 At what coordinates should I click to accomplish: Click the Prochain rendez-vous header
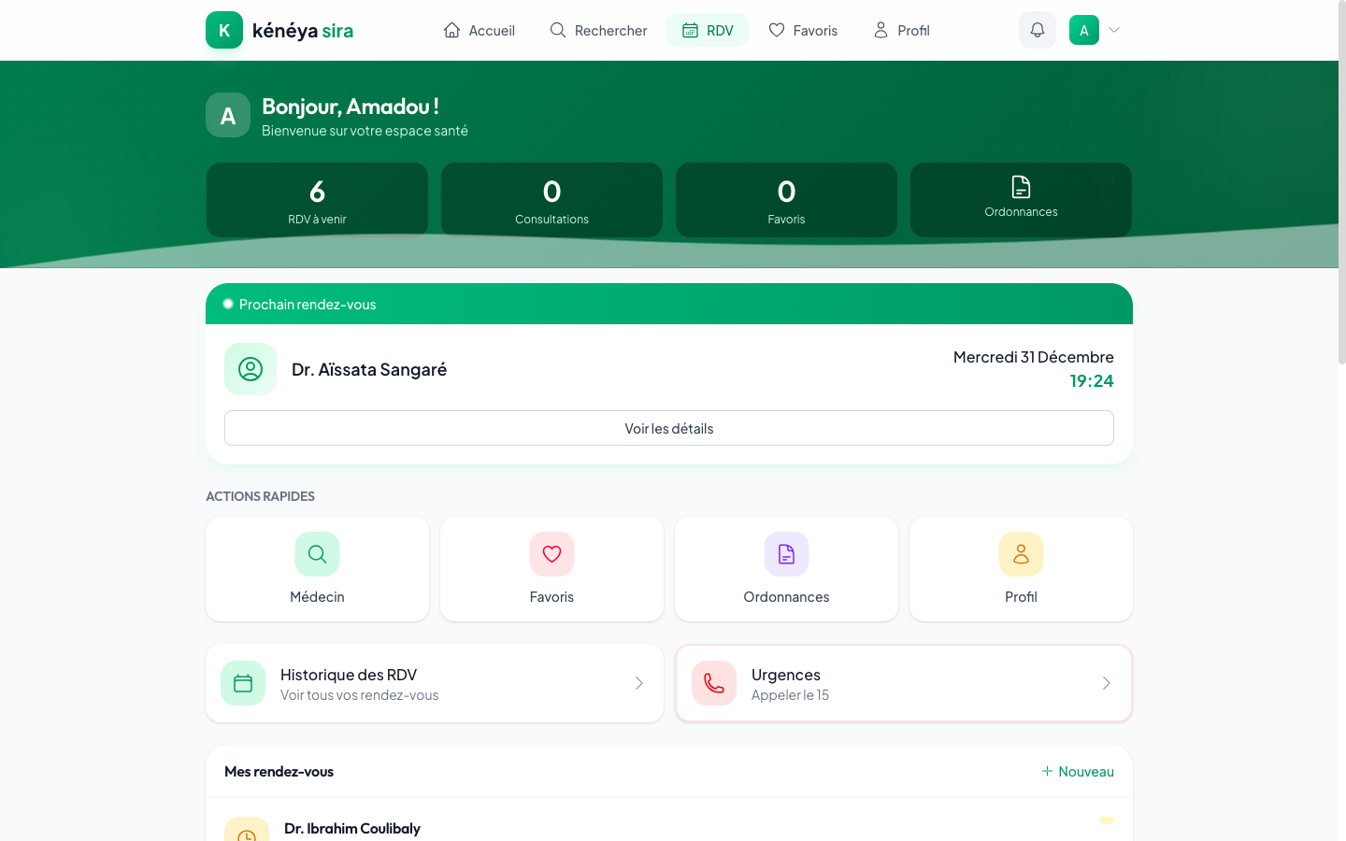tap(669, 304)
